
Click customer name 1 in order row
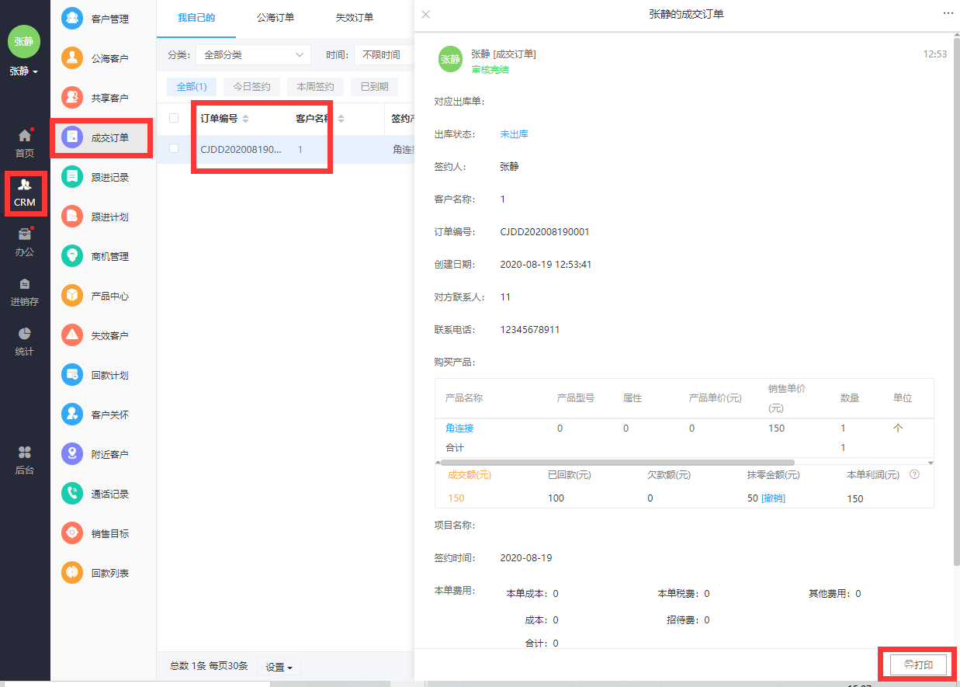300,149
